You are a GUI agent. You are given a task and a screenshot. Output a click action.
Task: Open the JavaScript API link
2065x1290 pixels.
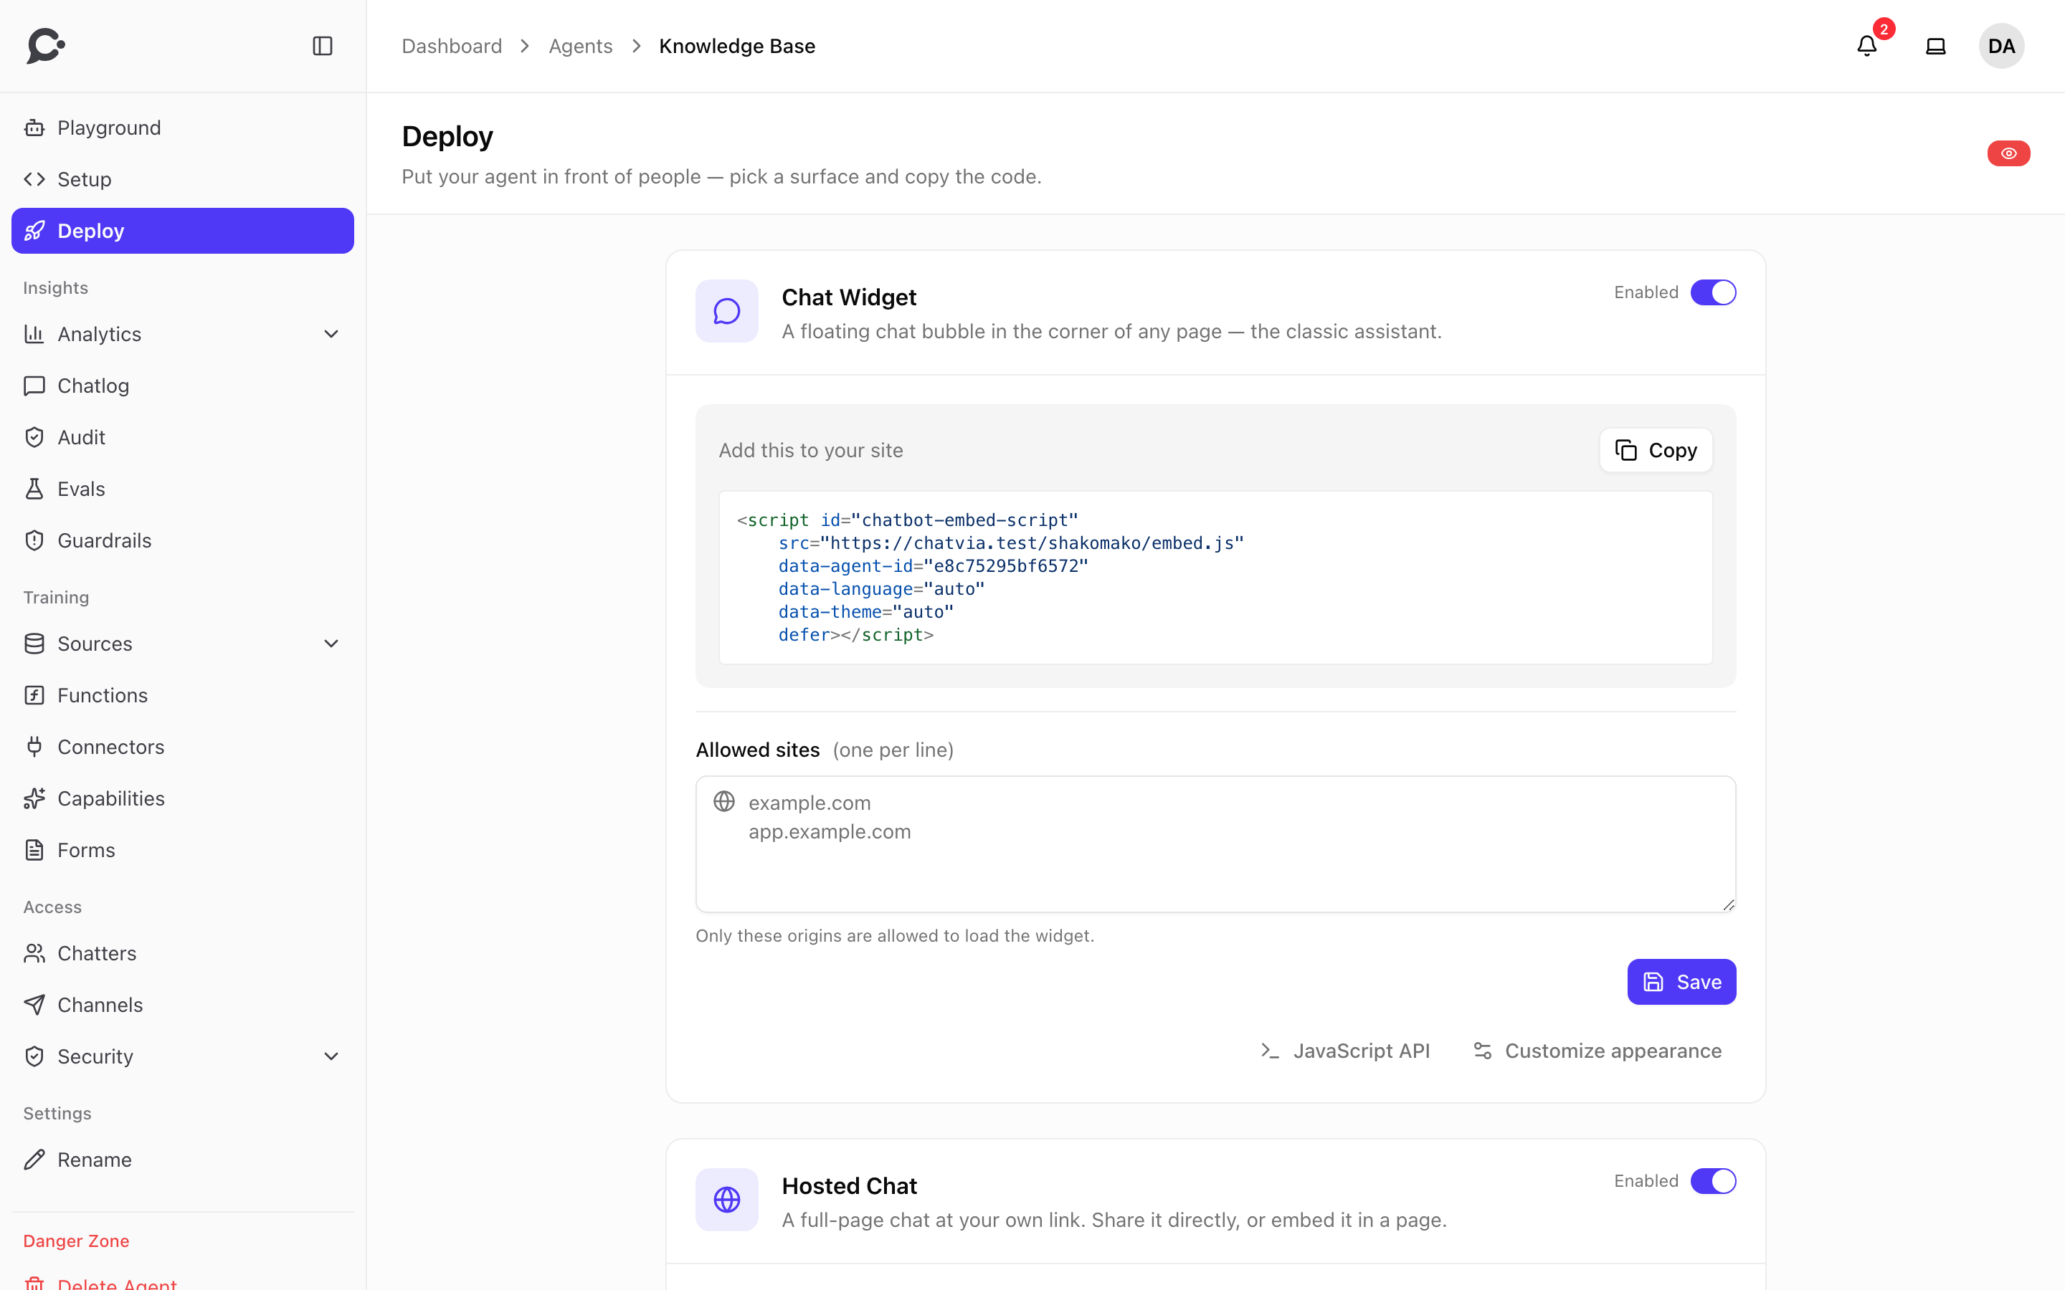(1345, 1051)
